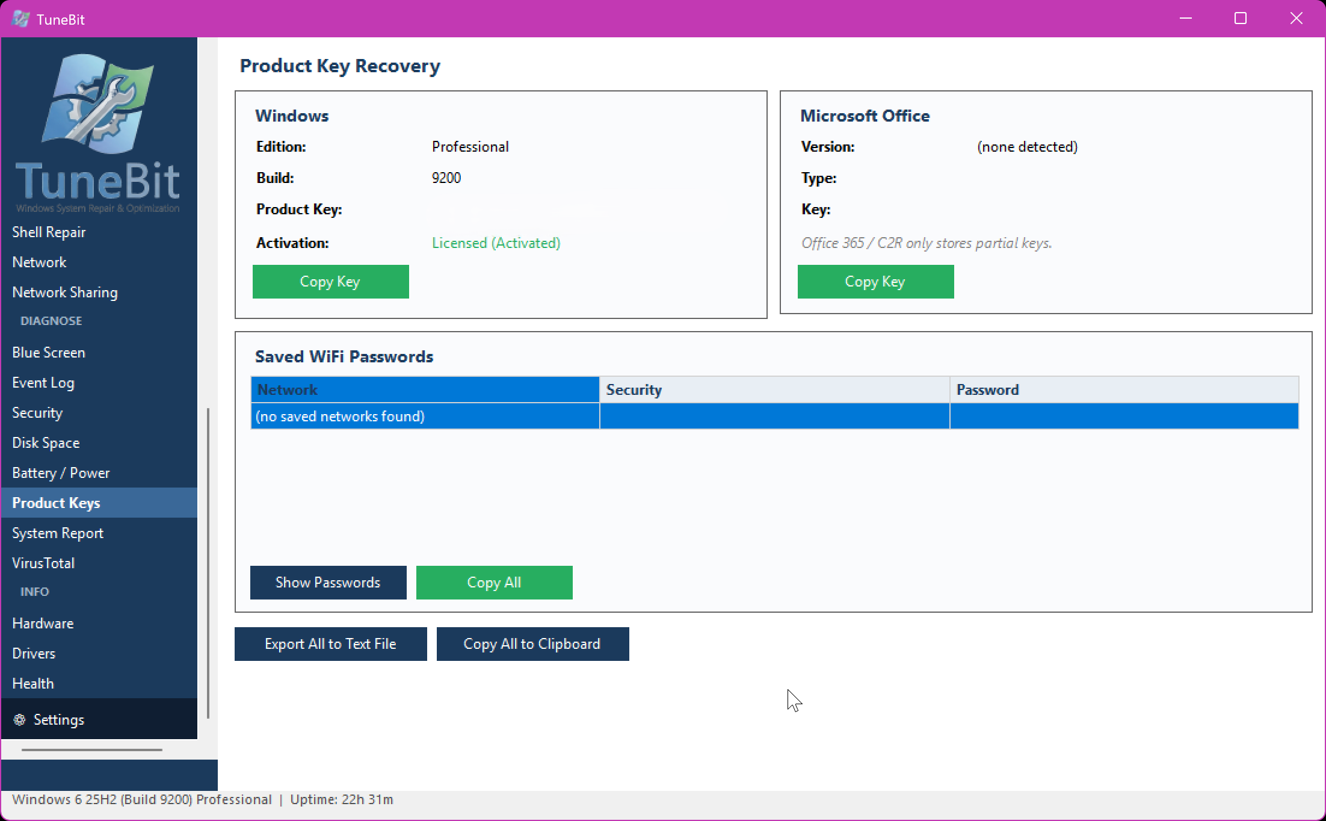1326x821 pixels.
Task: Click the TuneBit title bar app icon
Action: [20, 19]
